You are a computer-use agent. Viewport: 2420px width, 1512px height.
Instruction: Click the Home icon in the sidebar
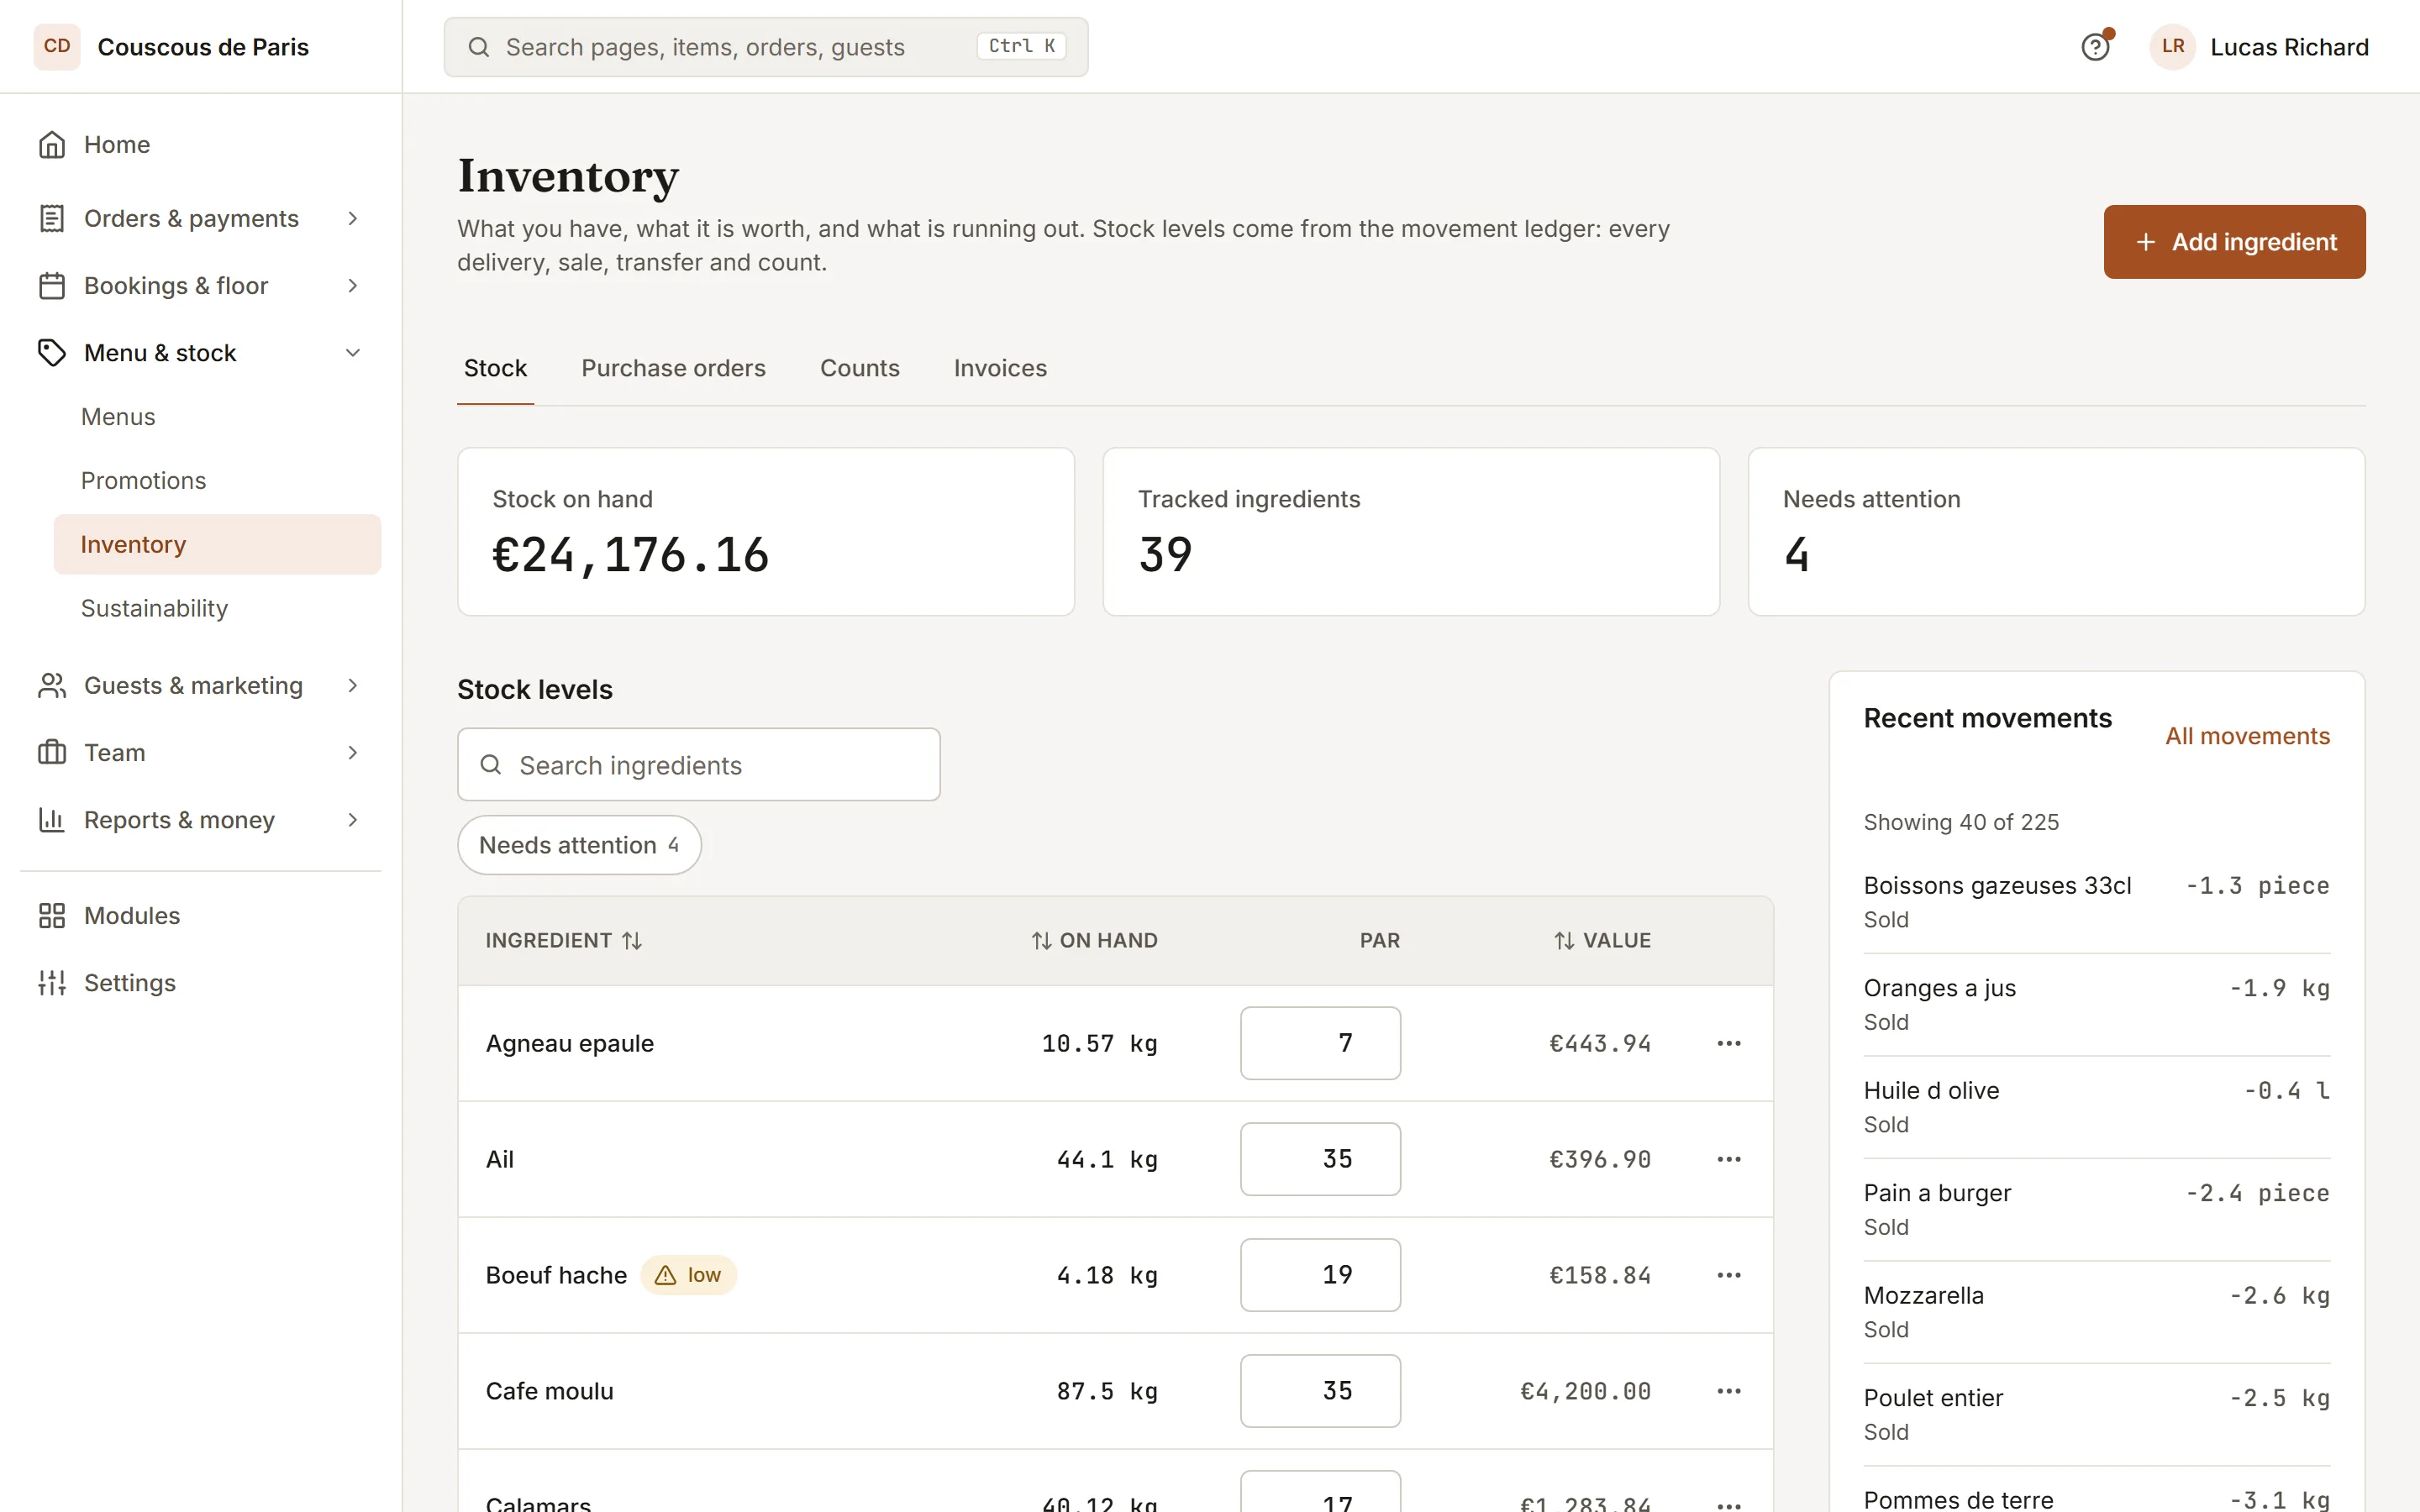point(52,145)
